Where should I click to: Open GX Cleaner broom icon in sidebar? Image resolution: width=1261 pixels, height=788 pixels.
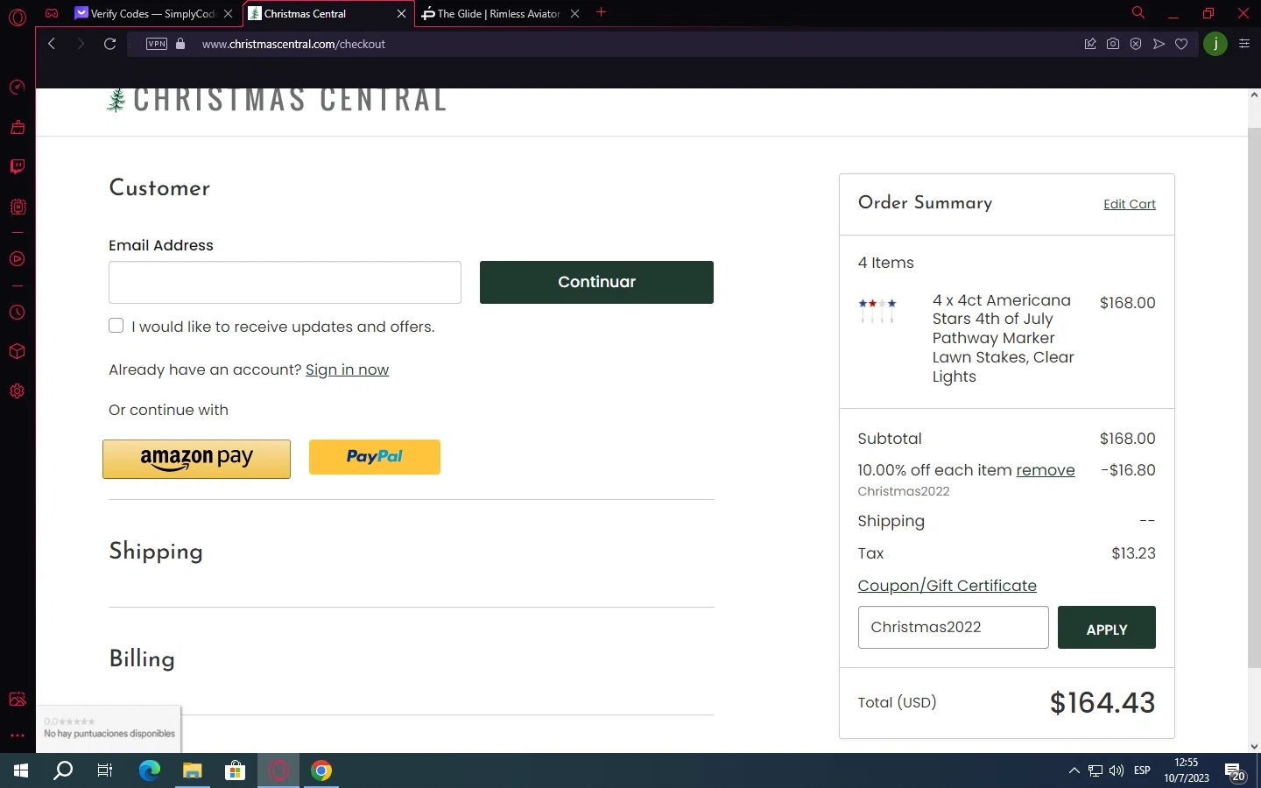17,127
